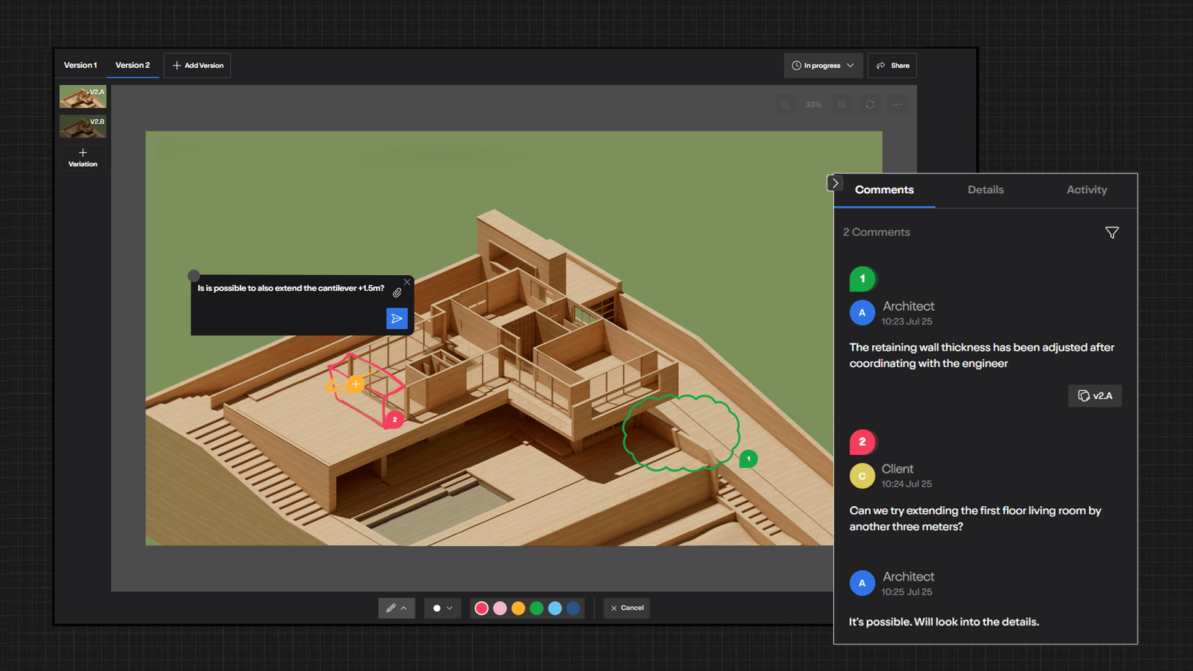Switch to the Activity tab
This screenshot has height=671, width=1193.
point(1086,190)
